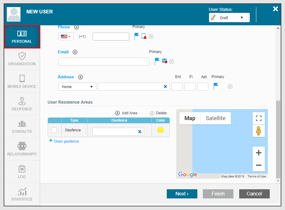Click the Next button
Viewport: 285px width, 210px height.
click(x=182, y=194)
